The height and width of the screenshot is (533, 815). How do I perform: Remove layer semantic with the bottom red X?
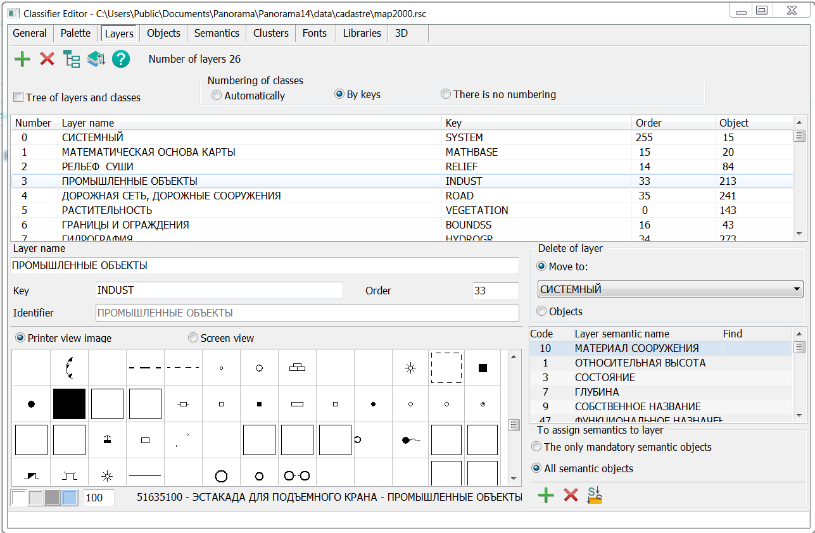571,495
